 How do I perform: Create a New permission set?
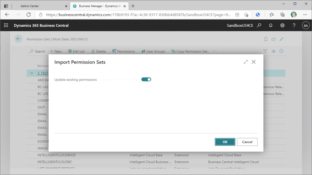(x=55, y=51)
